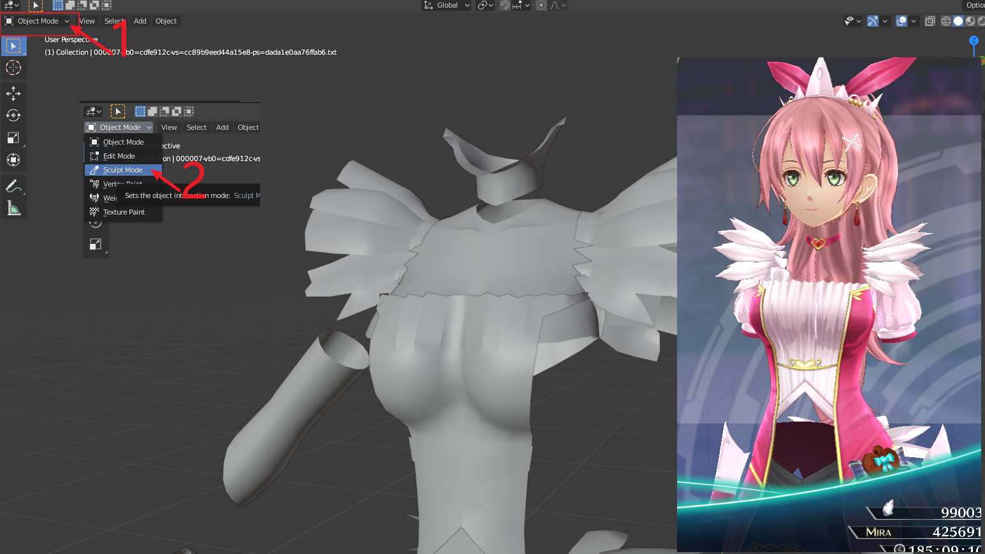The width and height of the screenshot is (985, 554).
Task: Pick the Rotate tool in left toolbar
Action: point(13,115)
